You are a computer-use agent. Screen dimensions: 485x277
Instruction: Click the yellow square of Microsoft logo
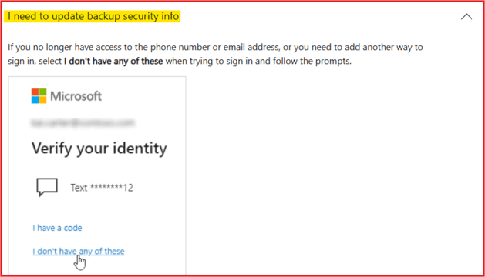click(42, 100)
